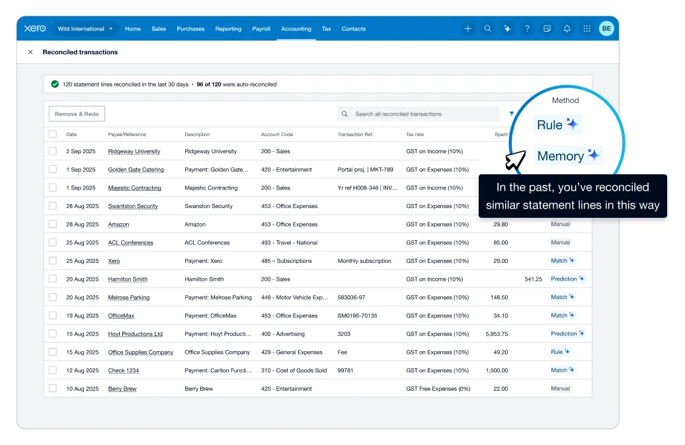This screenshot has height=445, width=685.
Task: Open the Check 1234 payee link
Action: point(123,371)
